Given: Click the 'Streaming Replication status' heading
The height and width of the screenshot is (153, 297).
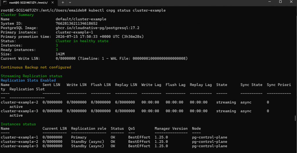Looking at the screenshot, I should pyautogui.click(x=31, y=76).
